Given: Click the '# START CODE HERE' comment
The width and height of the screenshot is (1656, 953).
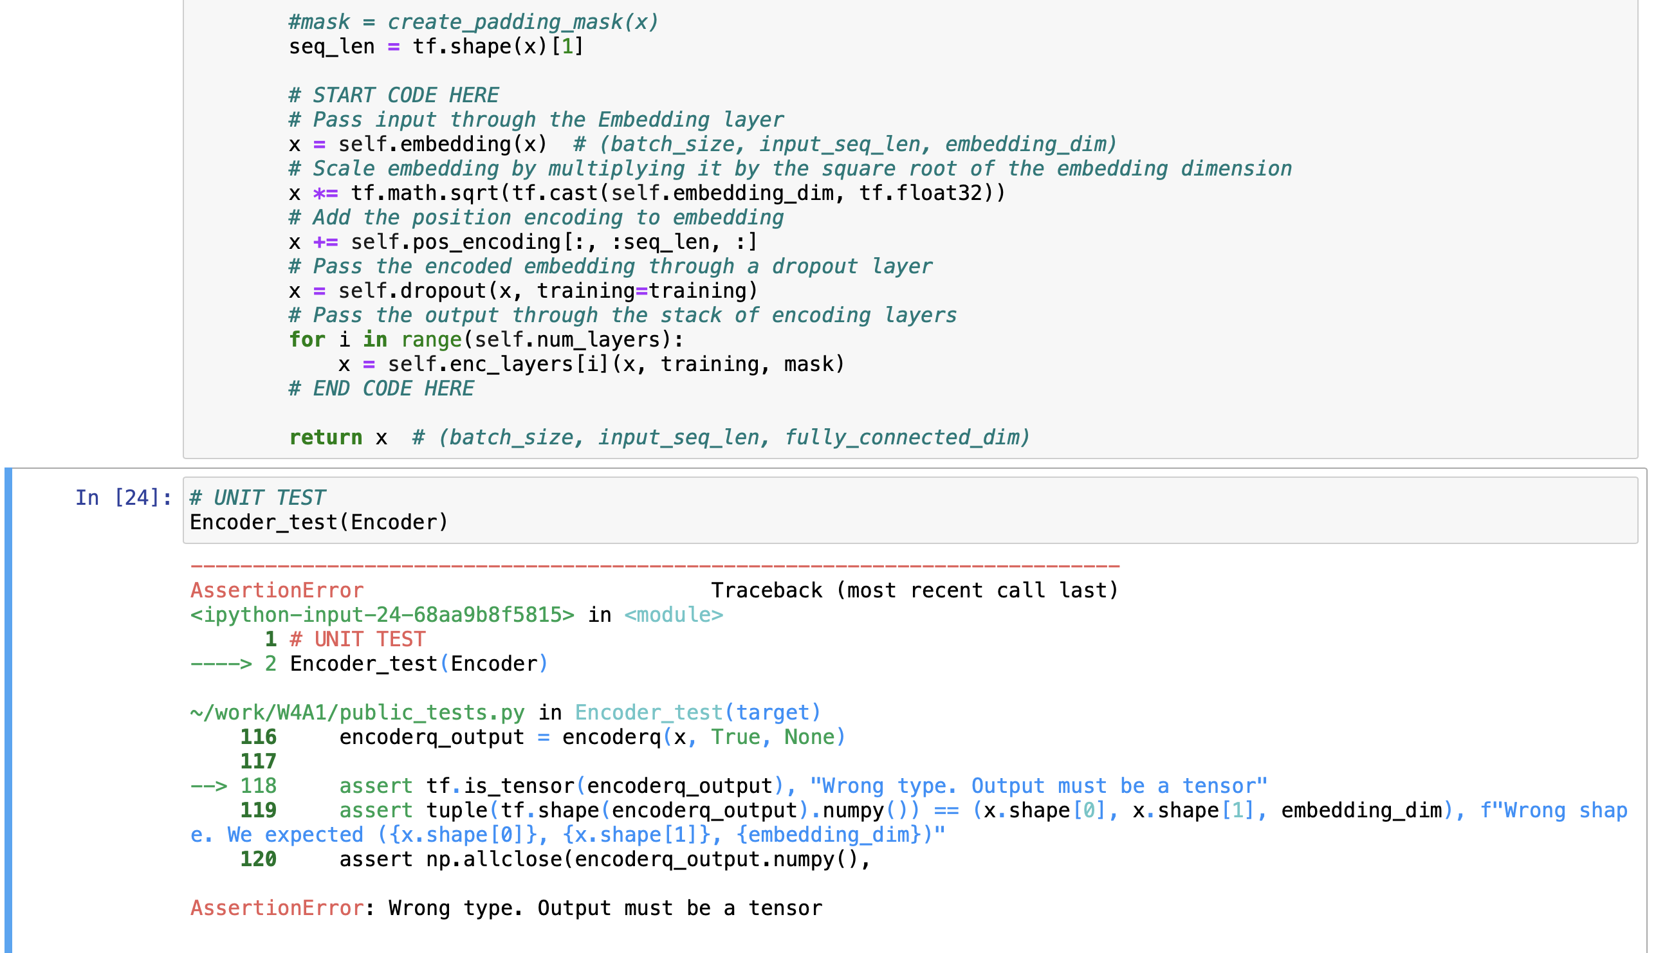Looking at the screenshot, I should pos(394,95).
